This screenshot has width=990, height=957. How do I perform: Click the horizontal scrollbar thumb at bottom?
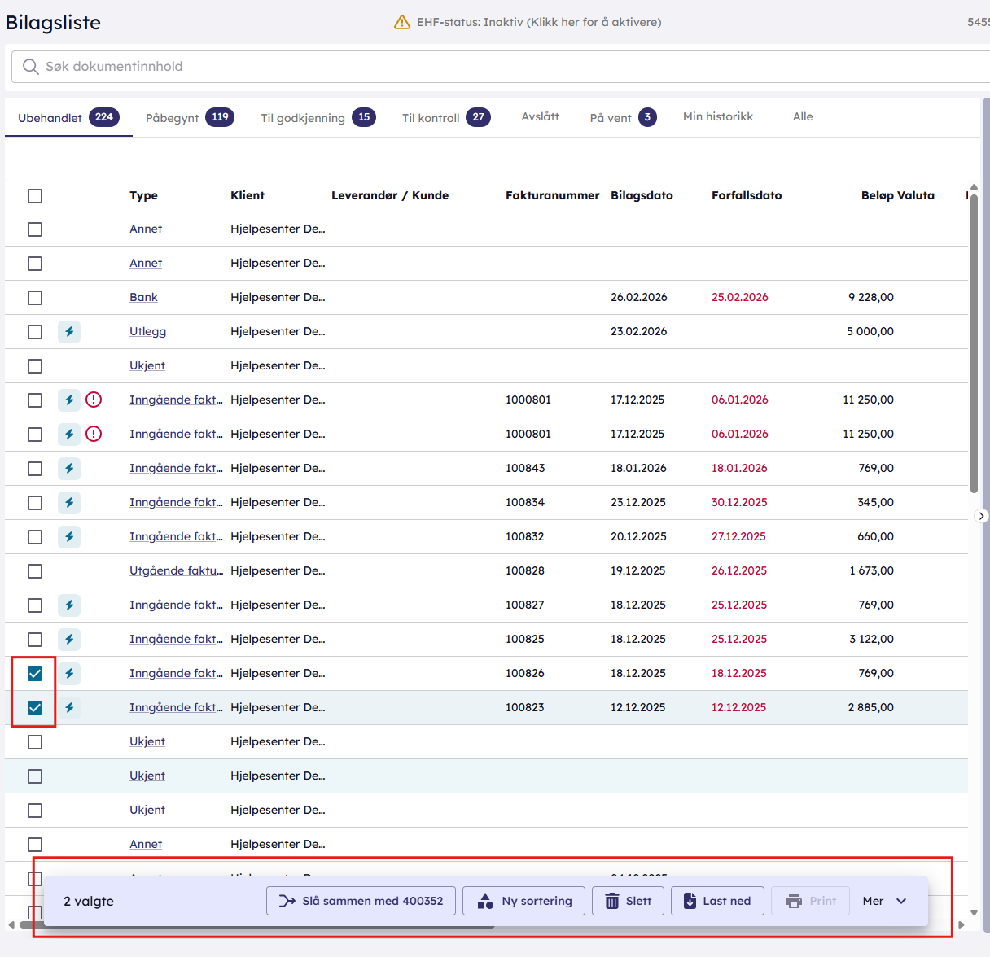pyautogui.click(x=24, y=925)
